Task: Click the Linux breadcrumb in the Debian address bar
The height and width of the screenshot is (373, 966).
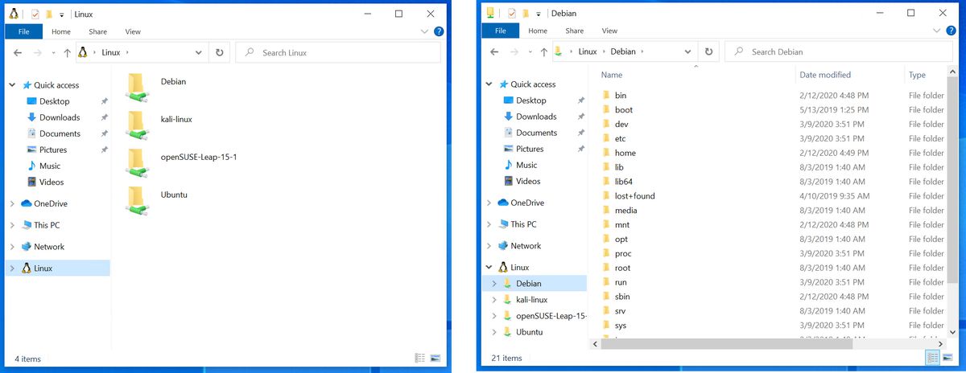Action: [x=588, y=51]
